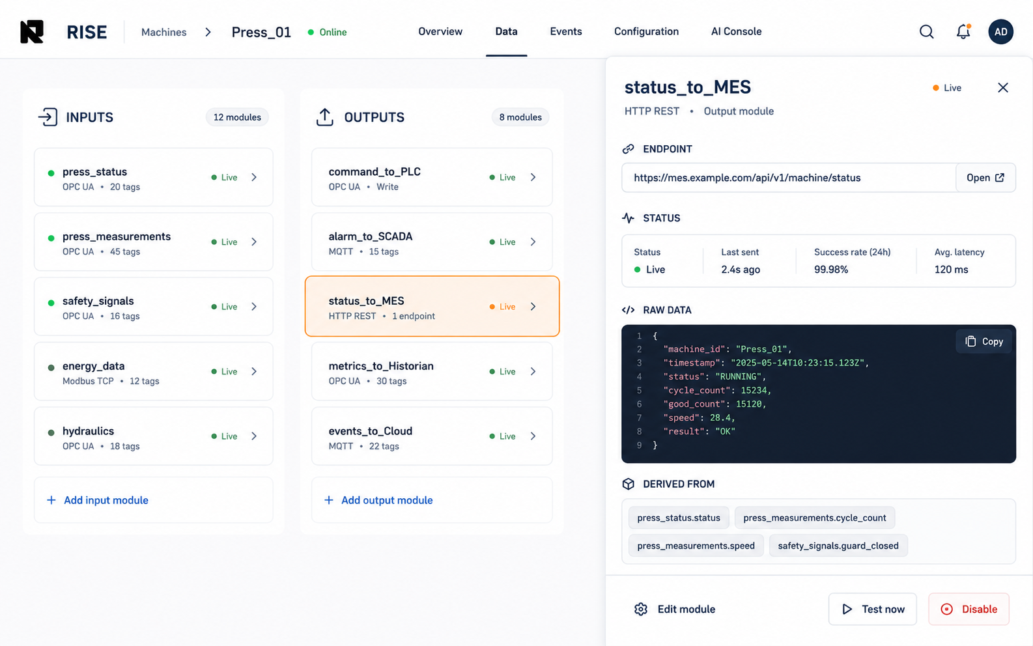Click the Disable button
Image resolution: width=1033 pixels, height=646 pixels.
click(x=969, y=609)
